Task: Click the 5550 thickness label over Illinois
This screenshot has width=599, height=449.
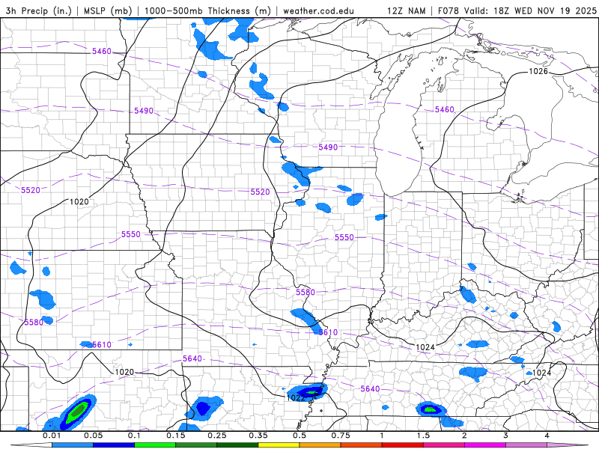Action: (344, 237)
